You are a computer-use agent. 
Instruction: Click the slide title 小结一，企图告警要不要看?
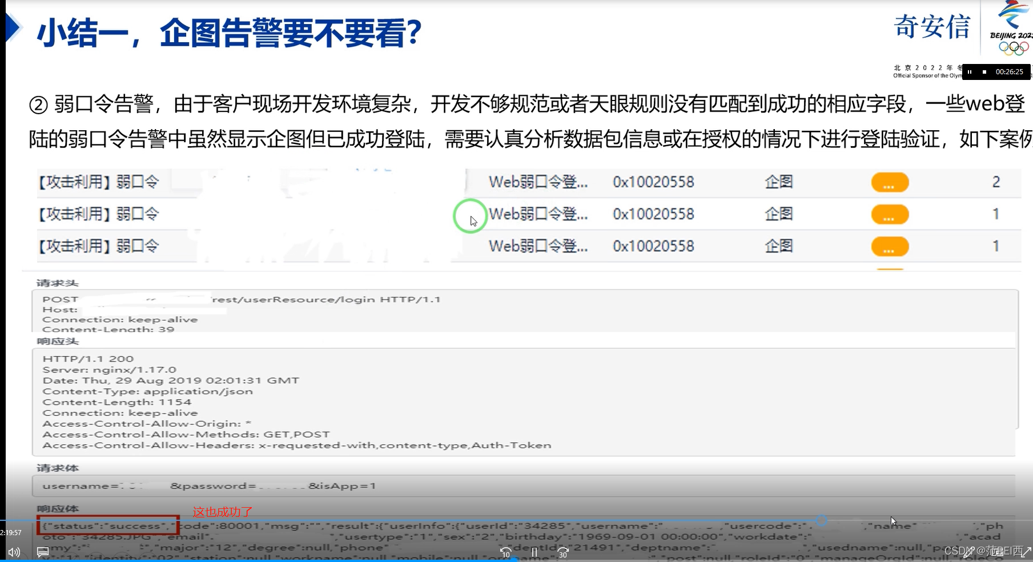[229, 33]
